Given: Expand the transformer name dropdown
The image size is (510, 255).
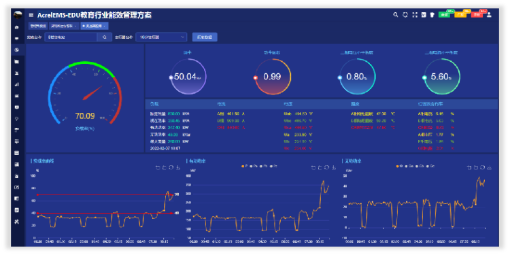Looking at the screenshot, I should click(x=161, y=37).
